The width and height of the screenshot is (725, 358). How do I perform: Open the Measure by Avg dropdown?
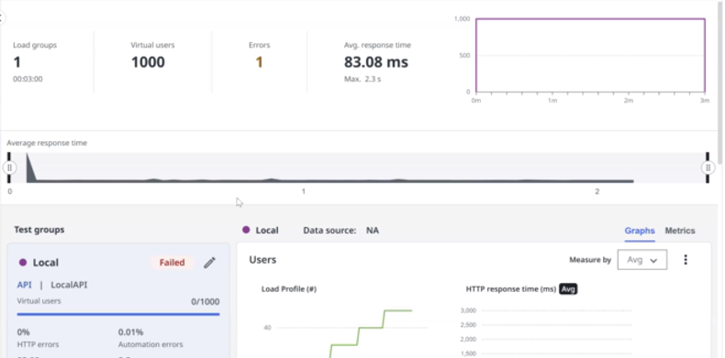coord(642,260)
